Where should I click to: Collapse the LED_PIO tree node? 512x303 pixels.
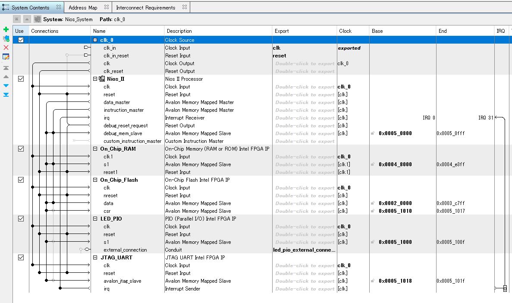click(x=95, y=219)
